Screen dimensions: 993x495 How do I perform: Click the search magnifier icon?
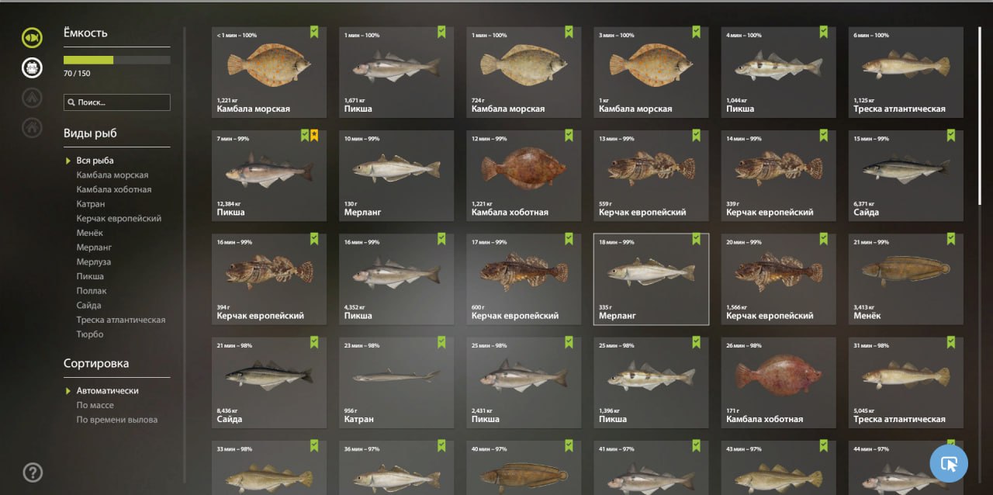[x=71, y=102]
